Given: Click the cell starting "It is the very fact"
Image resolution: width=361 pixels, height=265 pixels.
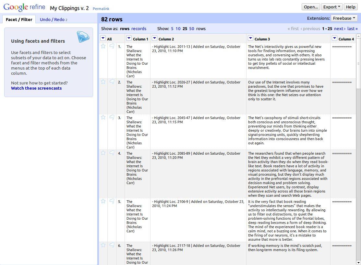Looking at the screenshot, I should click(288, 220).
